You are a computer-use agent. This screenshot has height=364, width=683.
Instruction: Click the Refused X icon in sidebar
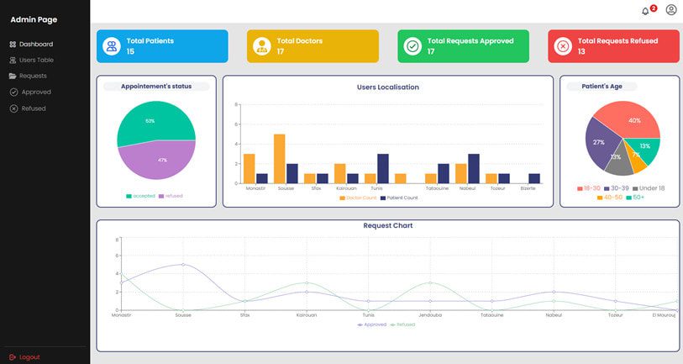point(14,108)
